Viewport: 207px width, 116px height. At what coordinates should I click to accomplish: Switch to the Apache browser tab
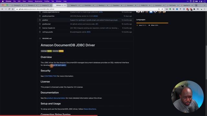point(187,5)
